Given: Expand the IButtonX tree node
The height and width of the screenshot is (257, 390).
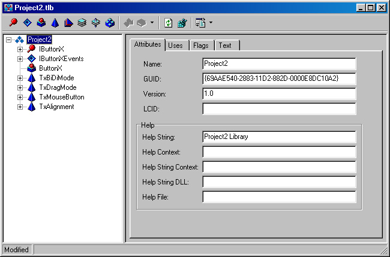Looking at the screenshot, I should pyautogui.click(x=20, y=49).
